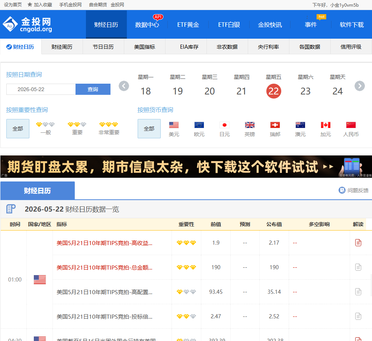This screenshot has height=341, width=372.
Task: Filter by Chinese yuan flag 人民币
Action: coord(351,125)
